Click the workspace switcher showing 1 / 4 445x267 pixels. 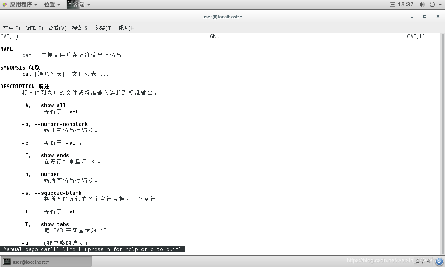point(423,261)
